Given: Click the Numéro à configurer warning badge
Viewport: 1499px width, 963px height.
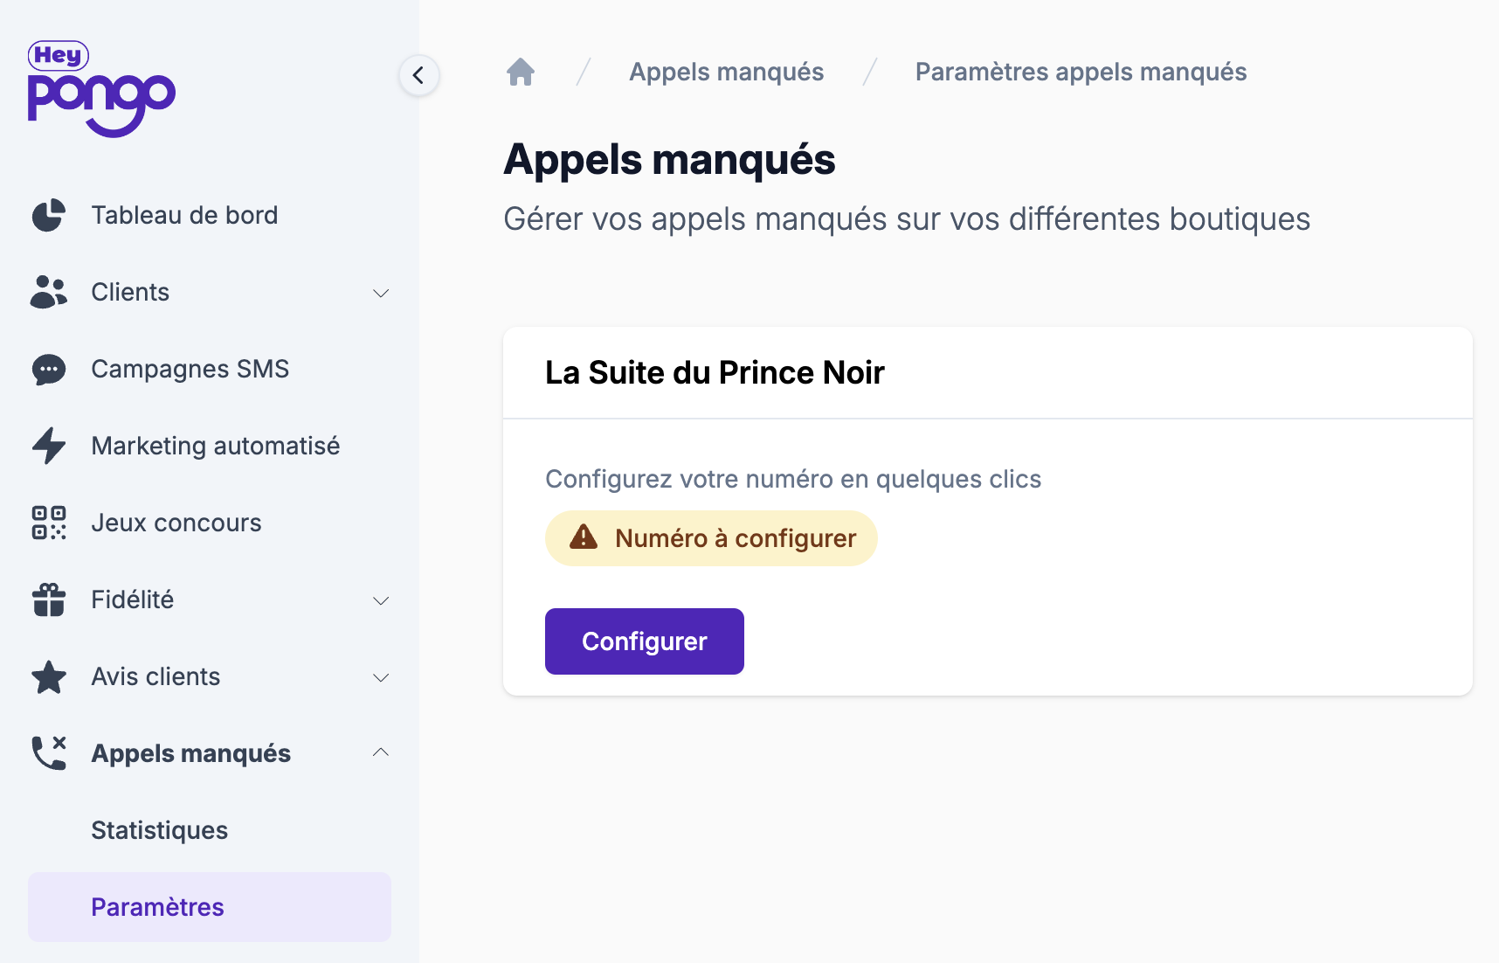Looking at the screenshot, I should tap(711, 538).
